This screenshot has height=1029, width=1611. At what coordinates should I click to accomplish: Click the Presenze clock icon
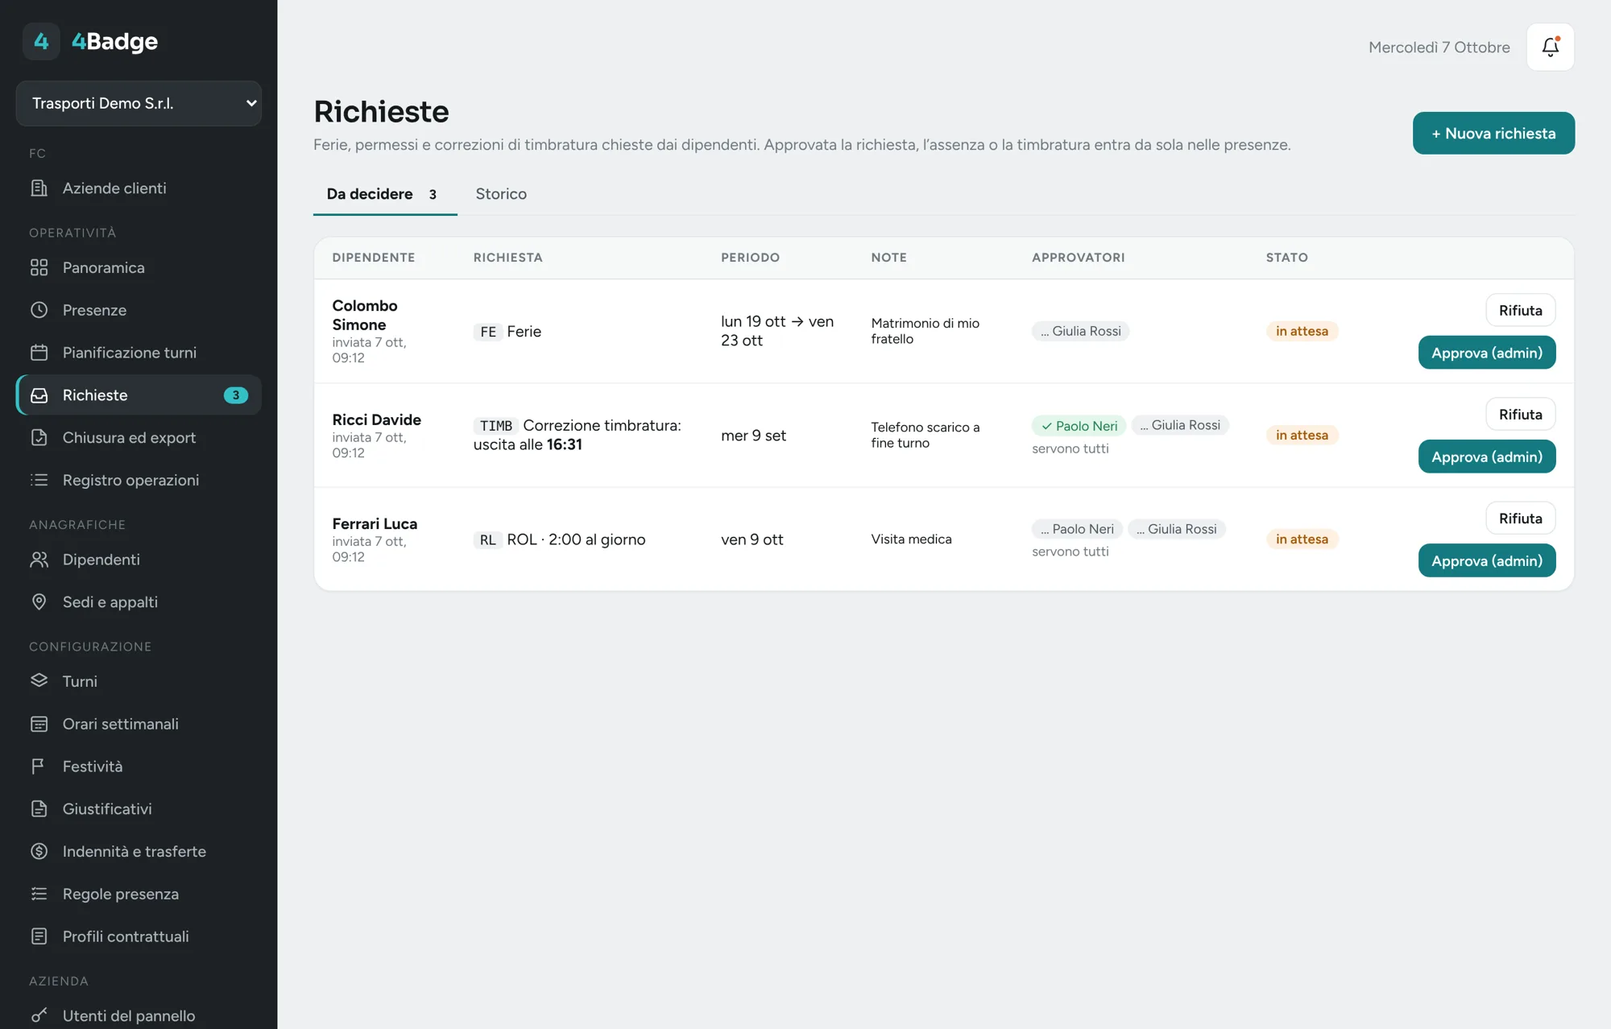pyautogui.click(x=39, y=310)
